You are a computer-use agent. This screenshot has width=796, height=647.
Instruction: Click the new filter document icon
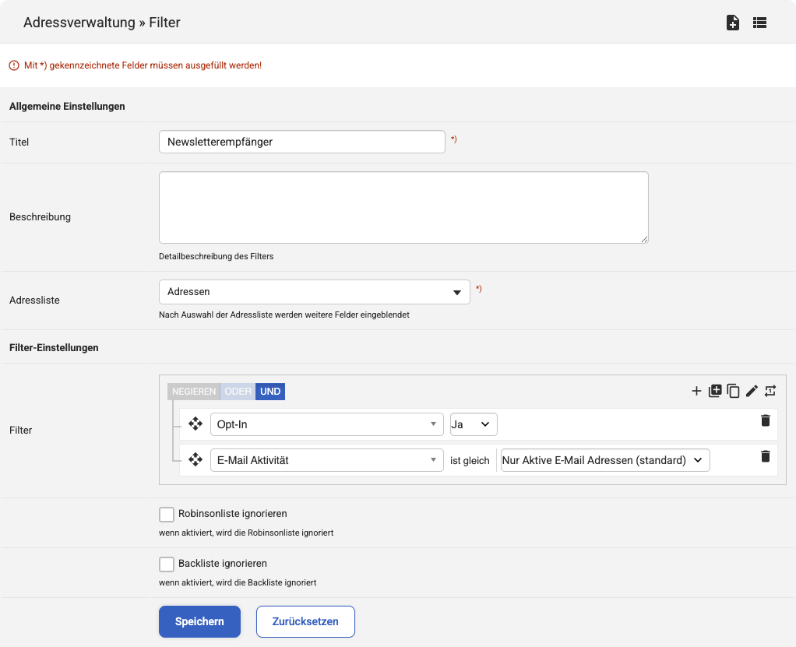(x=733, y=23)
